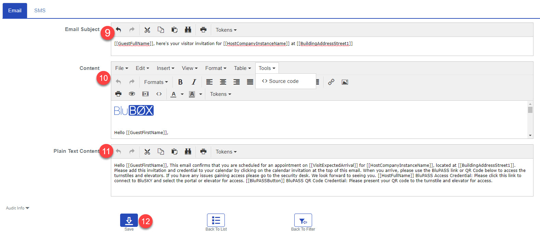The width and height of the screenshot is (540, 233).
Task: Open the View menu in Content editor
Action: [190, 68]
